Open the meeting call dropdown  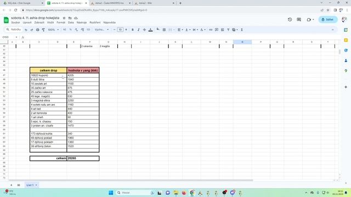(x=310, y=20)
